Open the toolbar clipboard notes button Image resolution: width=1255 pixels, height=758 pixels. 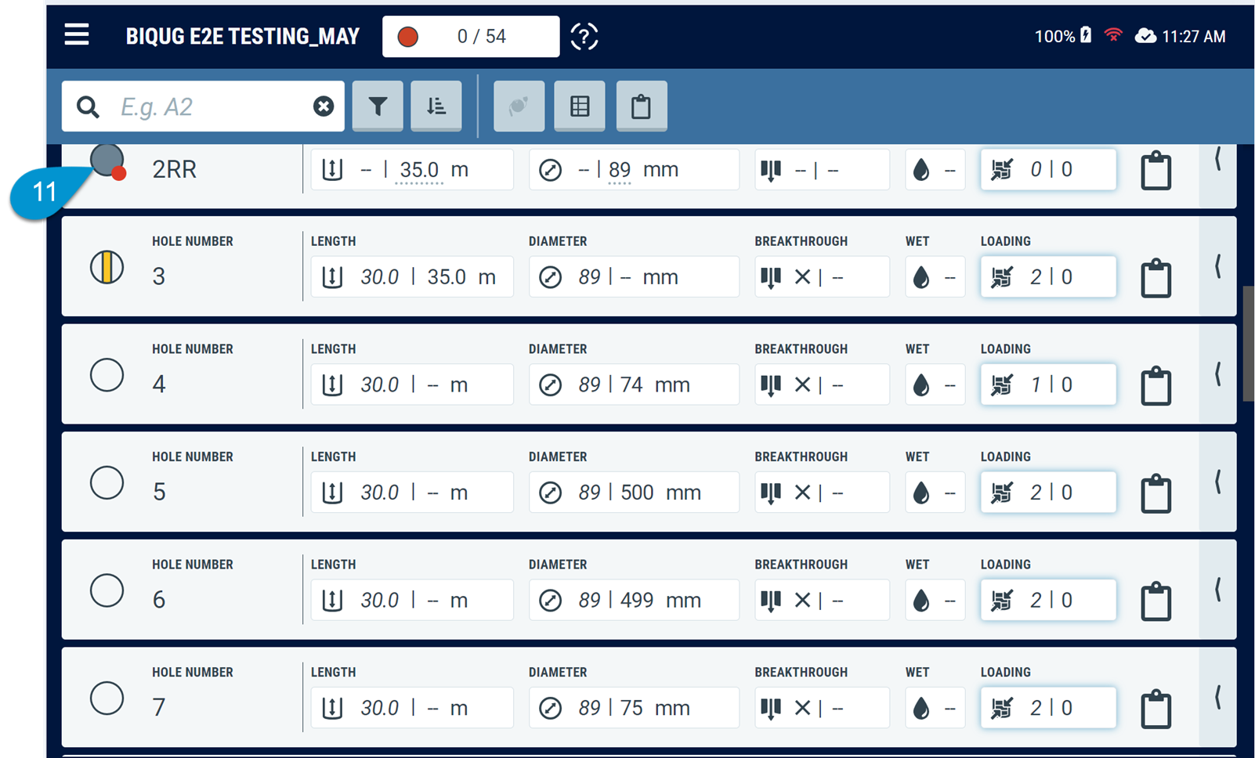pyautogui.click(x=641, y=106)
